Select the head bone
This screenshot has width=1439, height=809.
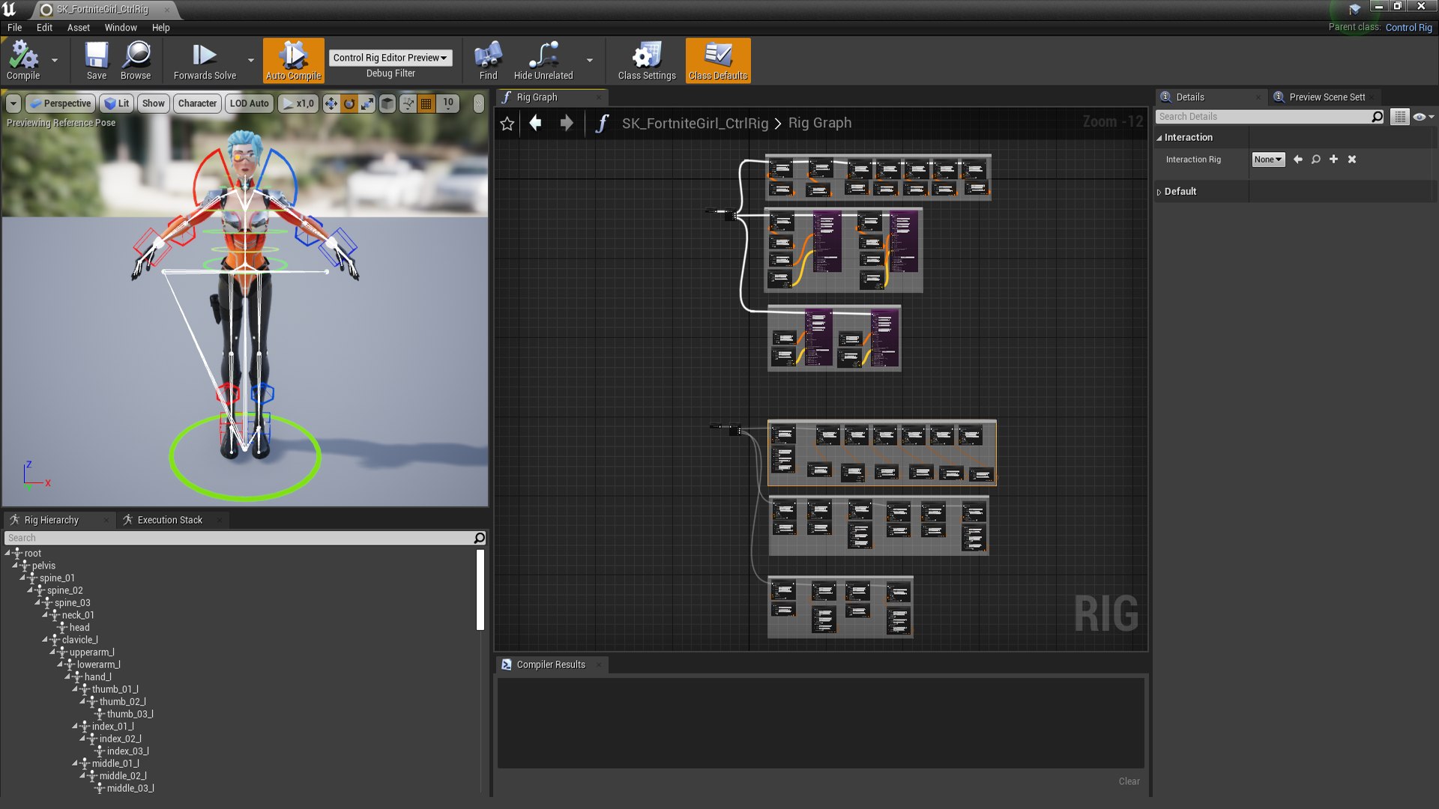pyautogui.click(x=79, y=628)
